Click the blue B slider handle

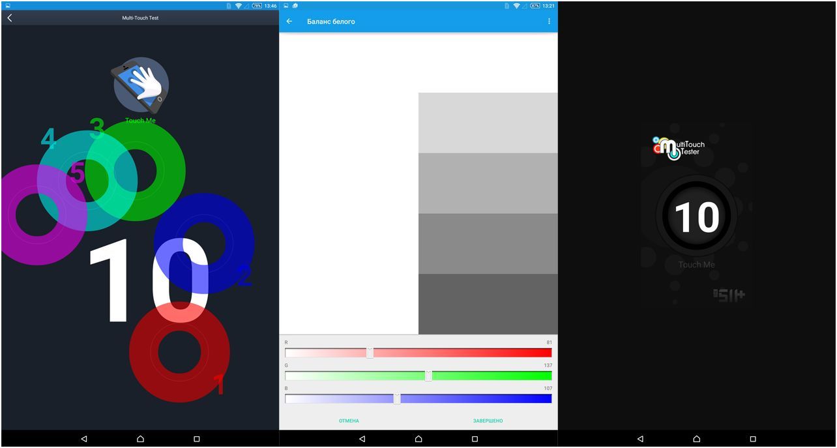[396, 398]
